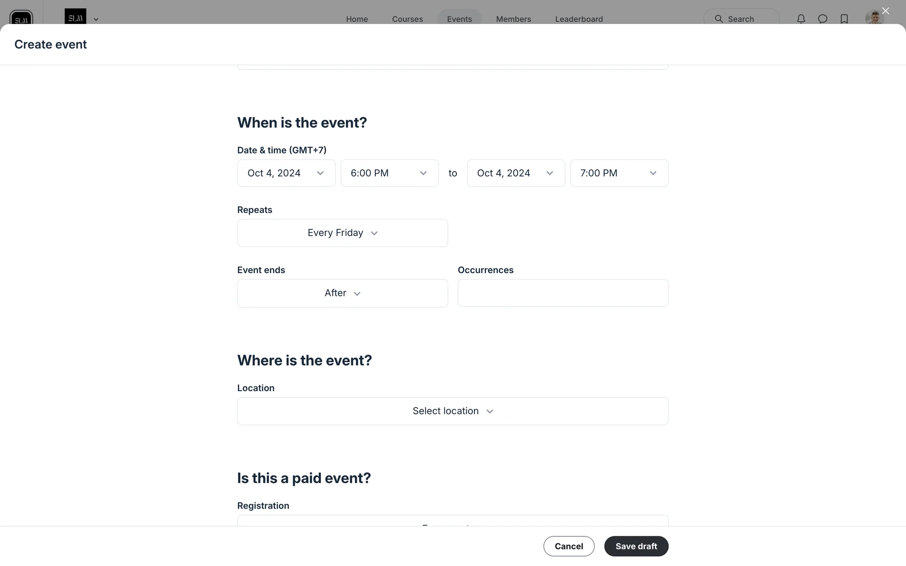Click the Occurrences input field

click(x=562, y=293)
